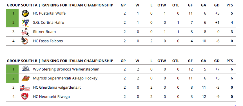Screen dimensions: 243x106
Task: Open the Migross Supermercati Asiago Hockey link
Action: tap(65, 78)
